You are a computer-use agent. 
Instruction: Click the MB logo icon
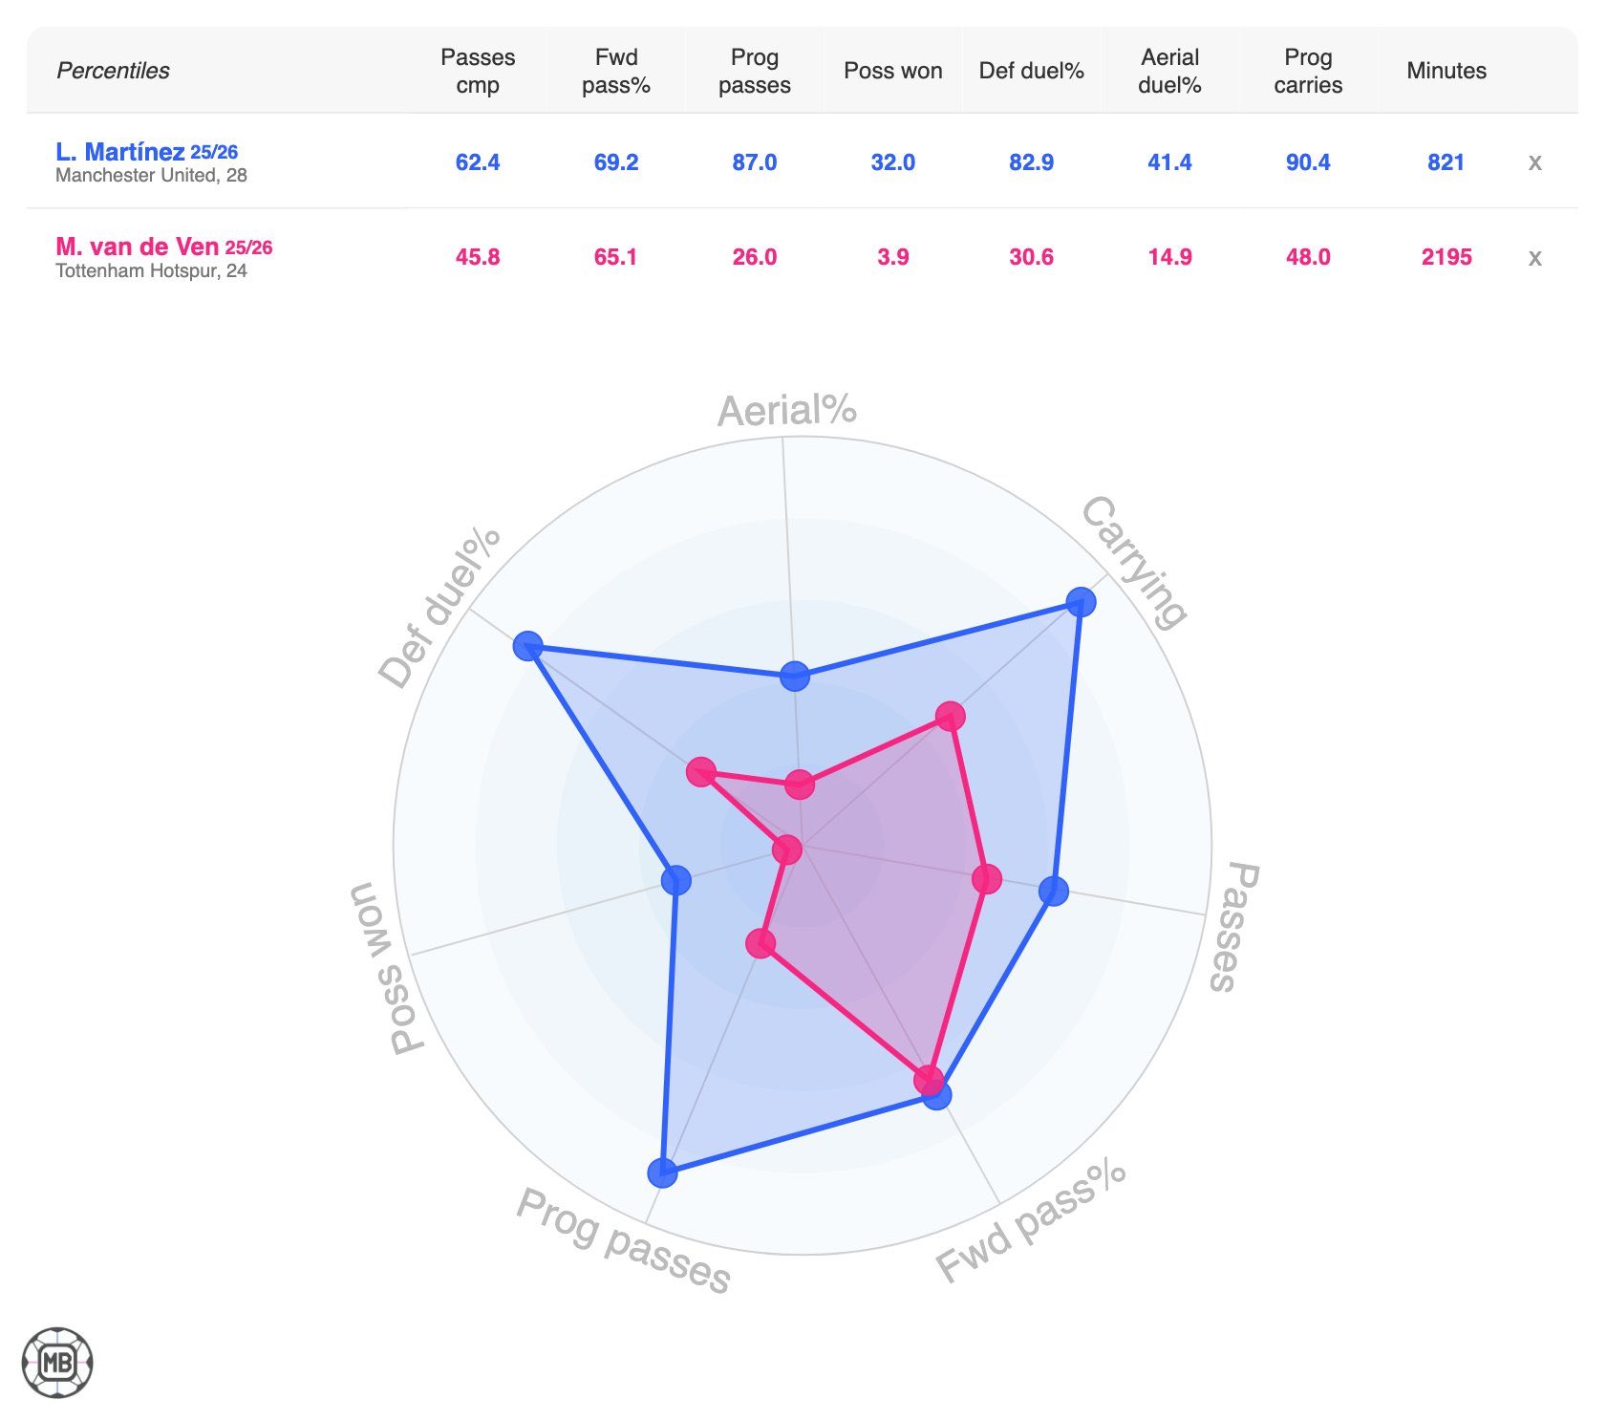[57, 1362]
